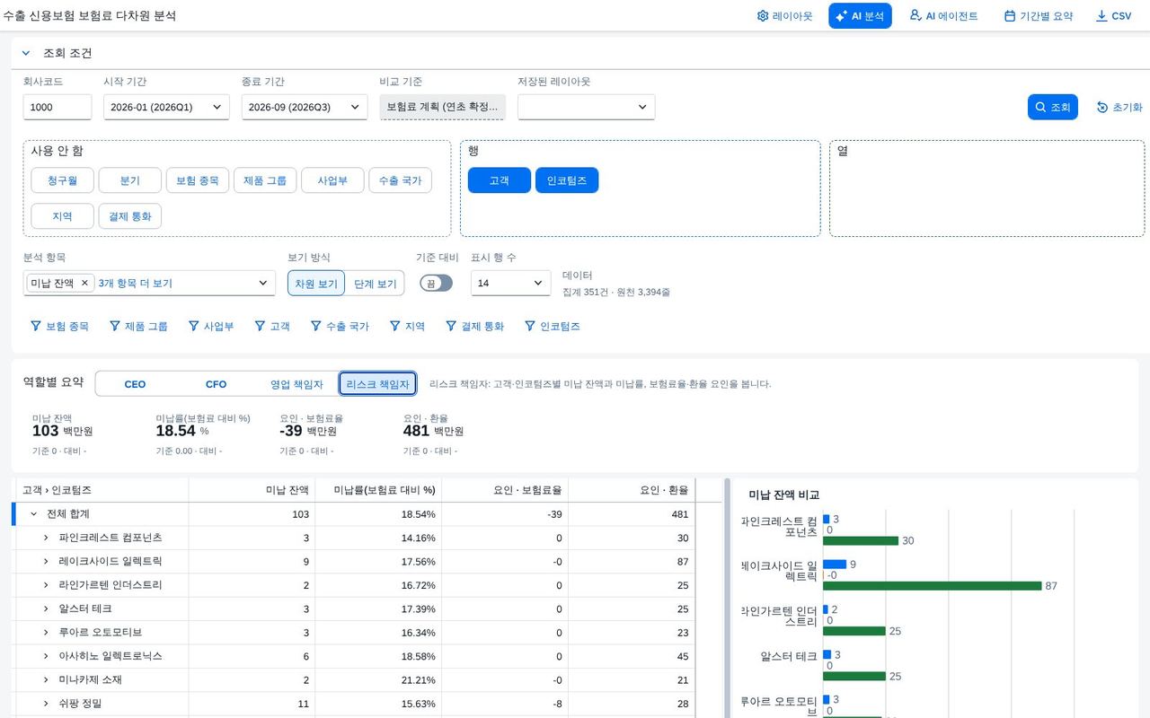Open the 수출 국가 filter funnel

click(x=316, y=327)
